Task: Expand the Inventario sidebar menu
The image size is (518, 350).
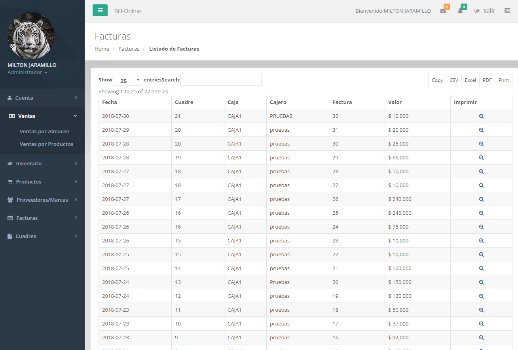Action: click(42, 163)
